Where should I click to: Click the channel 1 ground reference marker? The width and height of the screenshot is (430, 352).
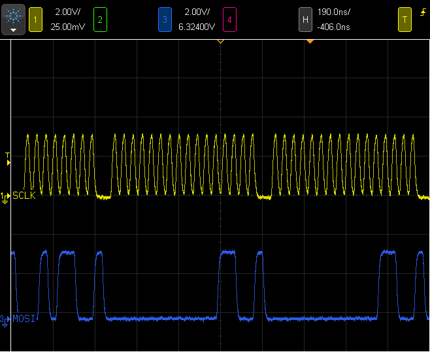coord(5,196)
